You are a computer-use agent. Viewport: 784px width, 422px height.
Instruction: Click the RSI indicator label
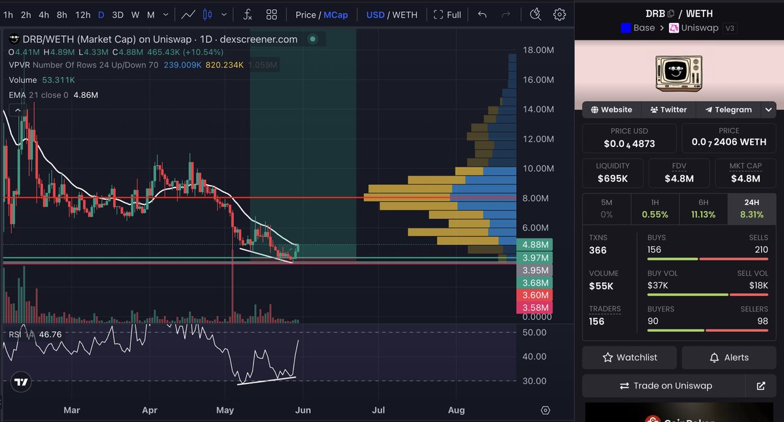(x=15, y=334)
